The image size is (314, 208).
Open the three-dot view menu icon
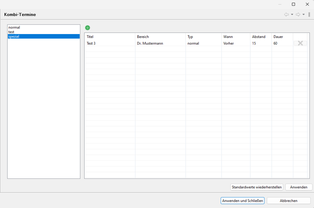point(309,14)
